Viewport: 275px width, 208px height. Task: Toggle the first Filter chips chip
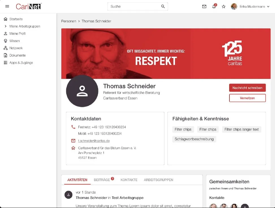click(x=183, y=129)
